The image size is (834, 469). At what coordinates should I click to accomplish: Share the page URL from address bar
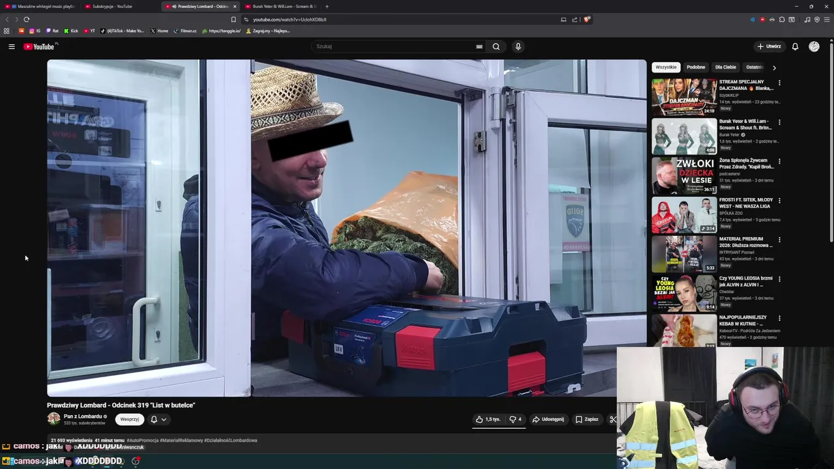tap(575, 20)
